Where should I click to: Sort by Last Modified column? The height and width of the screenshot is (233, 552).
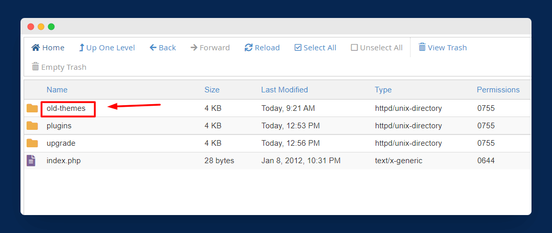pyautogui.click(x=284, y=90)
